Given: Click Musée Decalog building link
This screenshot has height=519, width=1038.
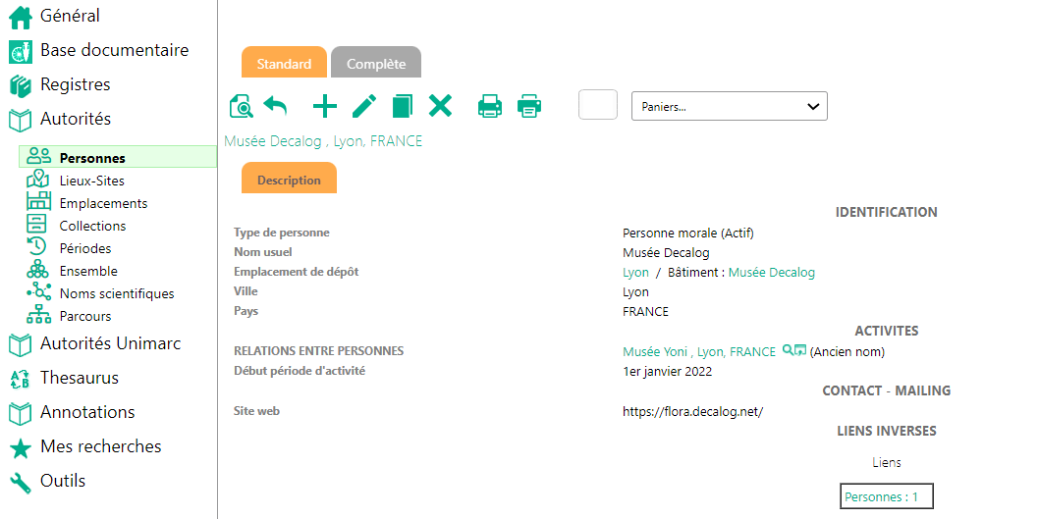Looking at the screenshot, I should (x=771, y=273).
